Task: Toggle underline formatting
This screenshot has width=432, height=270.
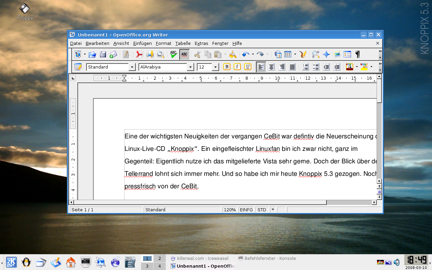Action: coord(248,67)
